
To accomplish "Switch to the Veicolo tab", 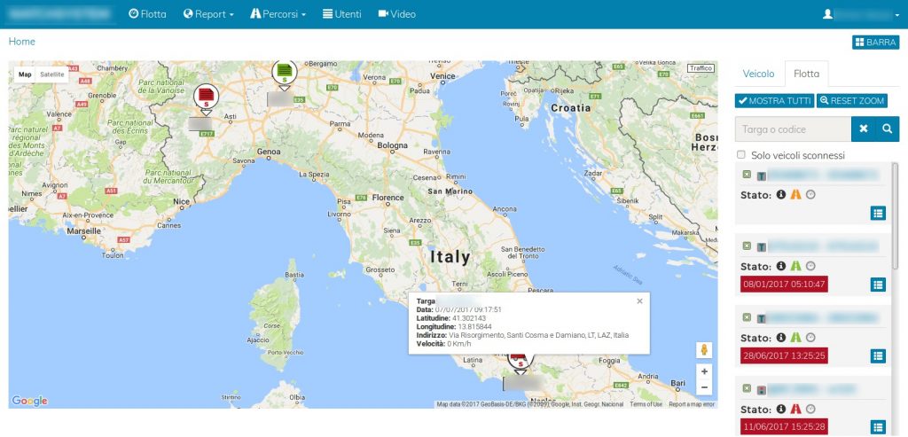I will coord(759,74).
